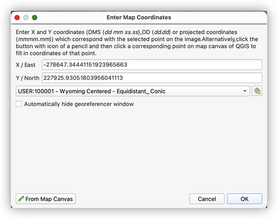Click the instruction text paragraph

tap(136, 43)
